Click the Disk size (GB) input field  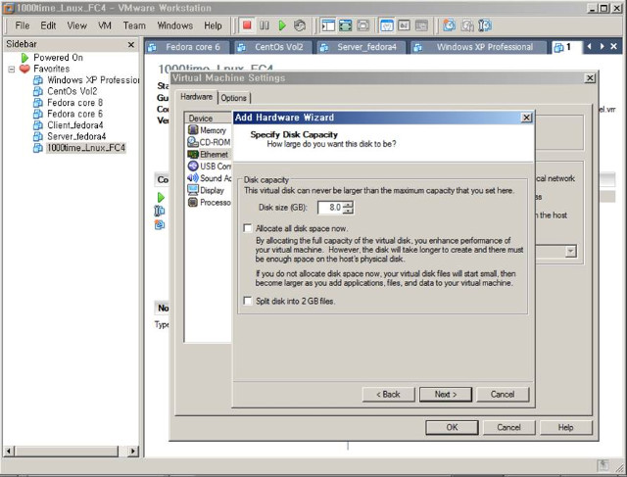(x=331, y=207)
